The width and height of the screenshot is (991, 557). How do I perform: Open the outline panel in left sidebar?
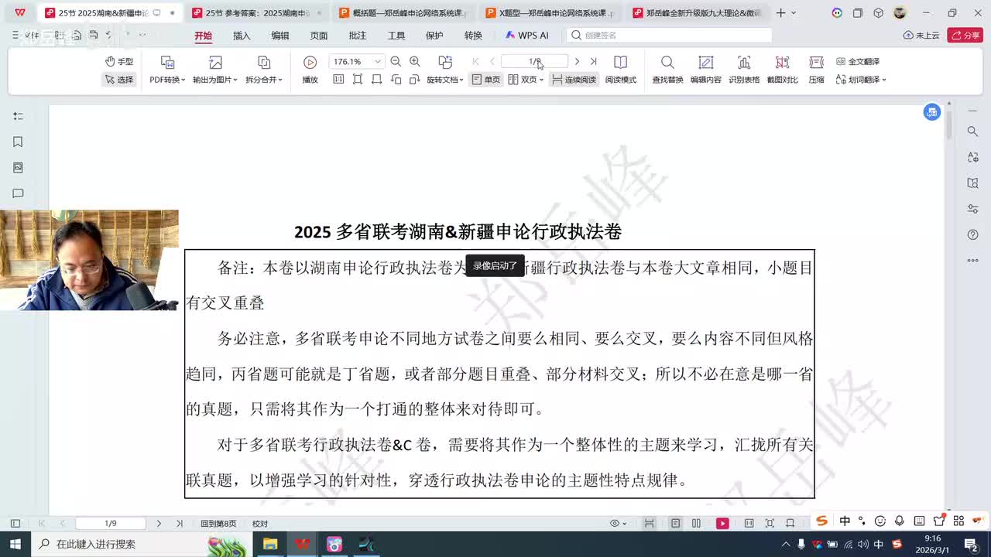pyautogui.click(x=18, y=116)
